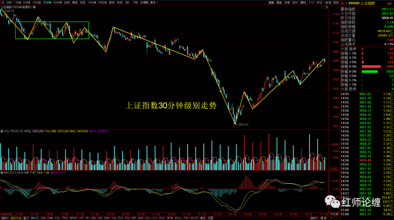The width and height of the screenshot is (394, 220).
Task: Zoom in with the + button
Action: 331,218
